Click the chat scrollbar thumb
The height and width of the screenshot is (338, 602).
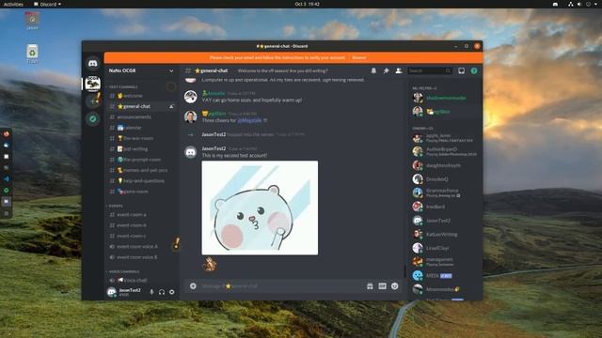tap(404, 271)
